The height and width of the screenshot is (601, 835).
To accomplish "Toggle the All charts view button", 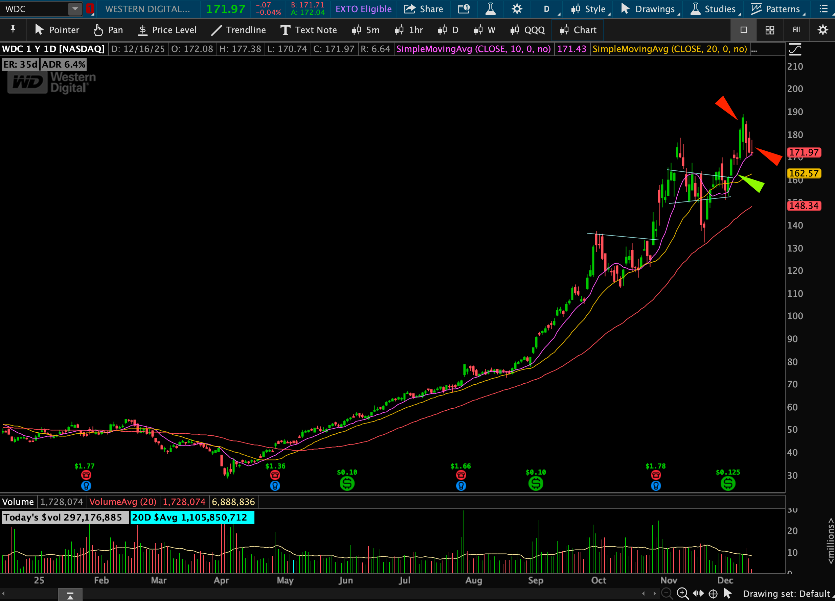I will [x=796, y=30].
